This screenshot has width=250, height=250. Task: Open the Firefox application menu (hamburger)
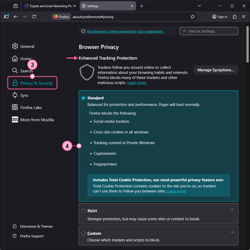click(244, 17)
